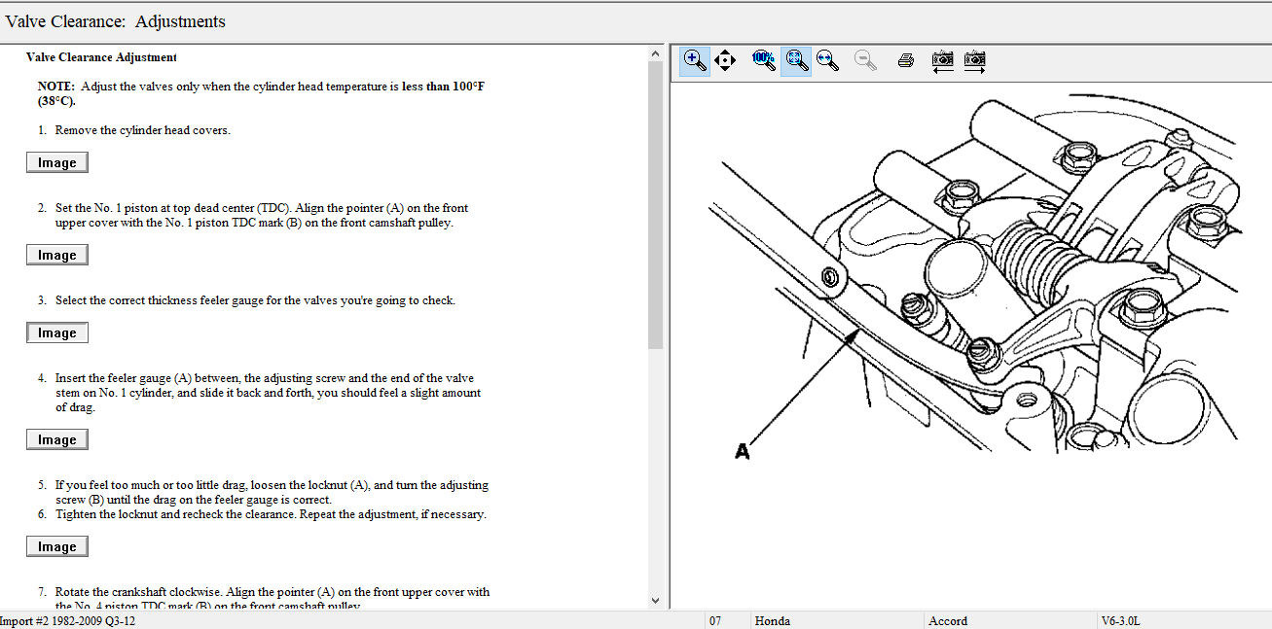Click the 'Valve Clearance Adjustment' heading

[x=101, y=57]
